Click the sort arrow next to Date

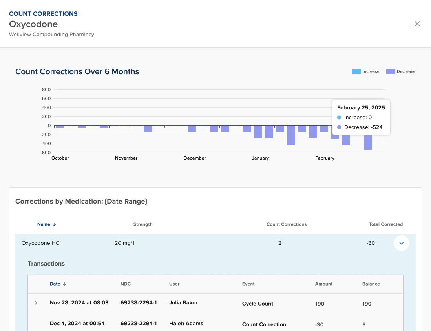pos(64,284)
